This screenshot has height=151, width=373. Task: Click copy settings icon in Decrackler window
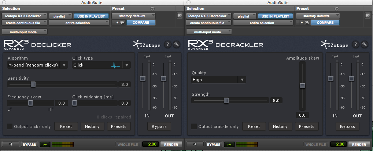click(x=307, y=23)
